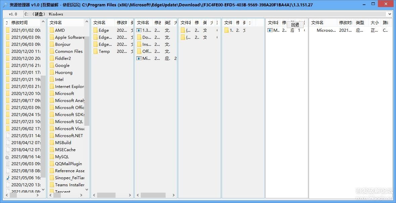Select the Ins... folder icon

click(139, 44)
